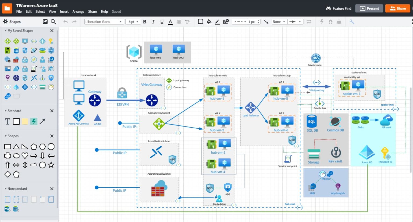Viewport: 413px width, 222px height.
Task: Open the 8 pt font size dropdown
Action: pos(133,22)
